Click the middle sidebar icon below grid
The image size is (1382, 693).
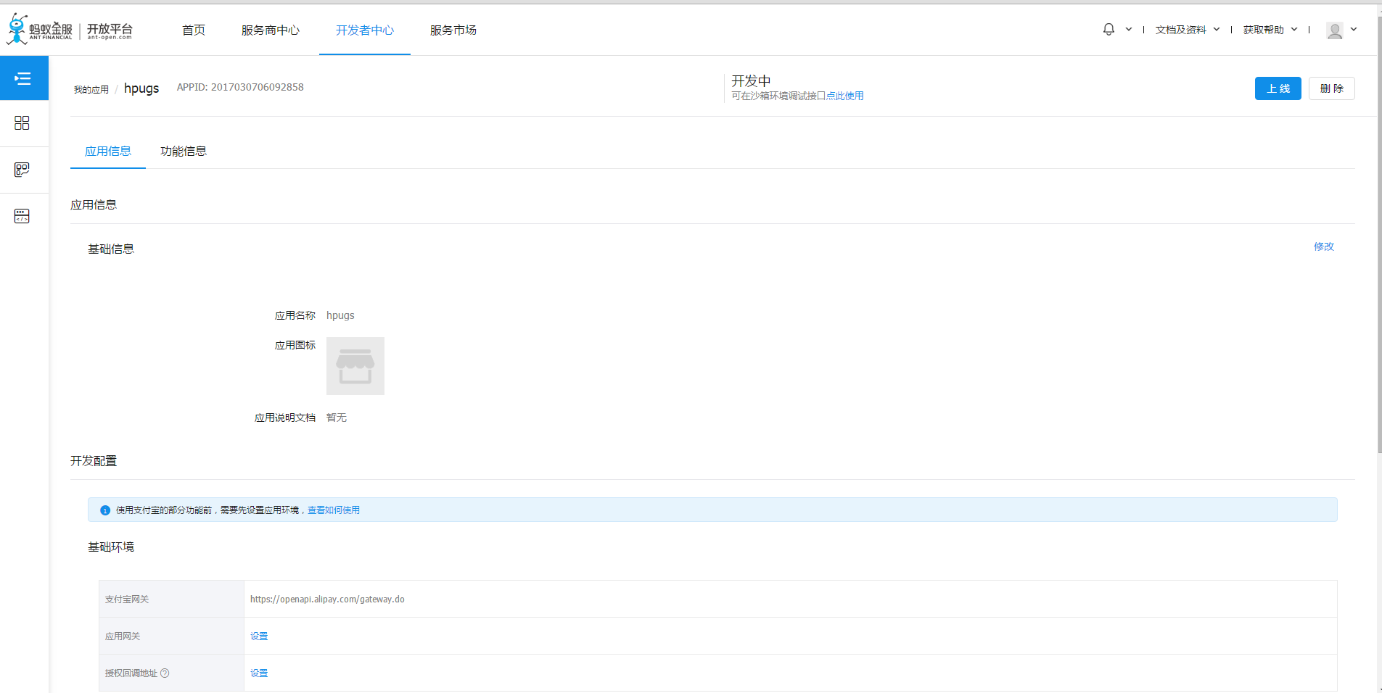point(22,170)
